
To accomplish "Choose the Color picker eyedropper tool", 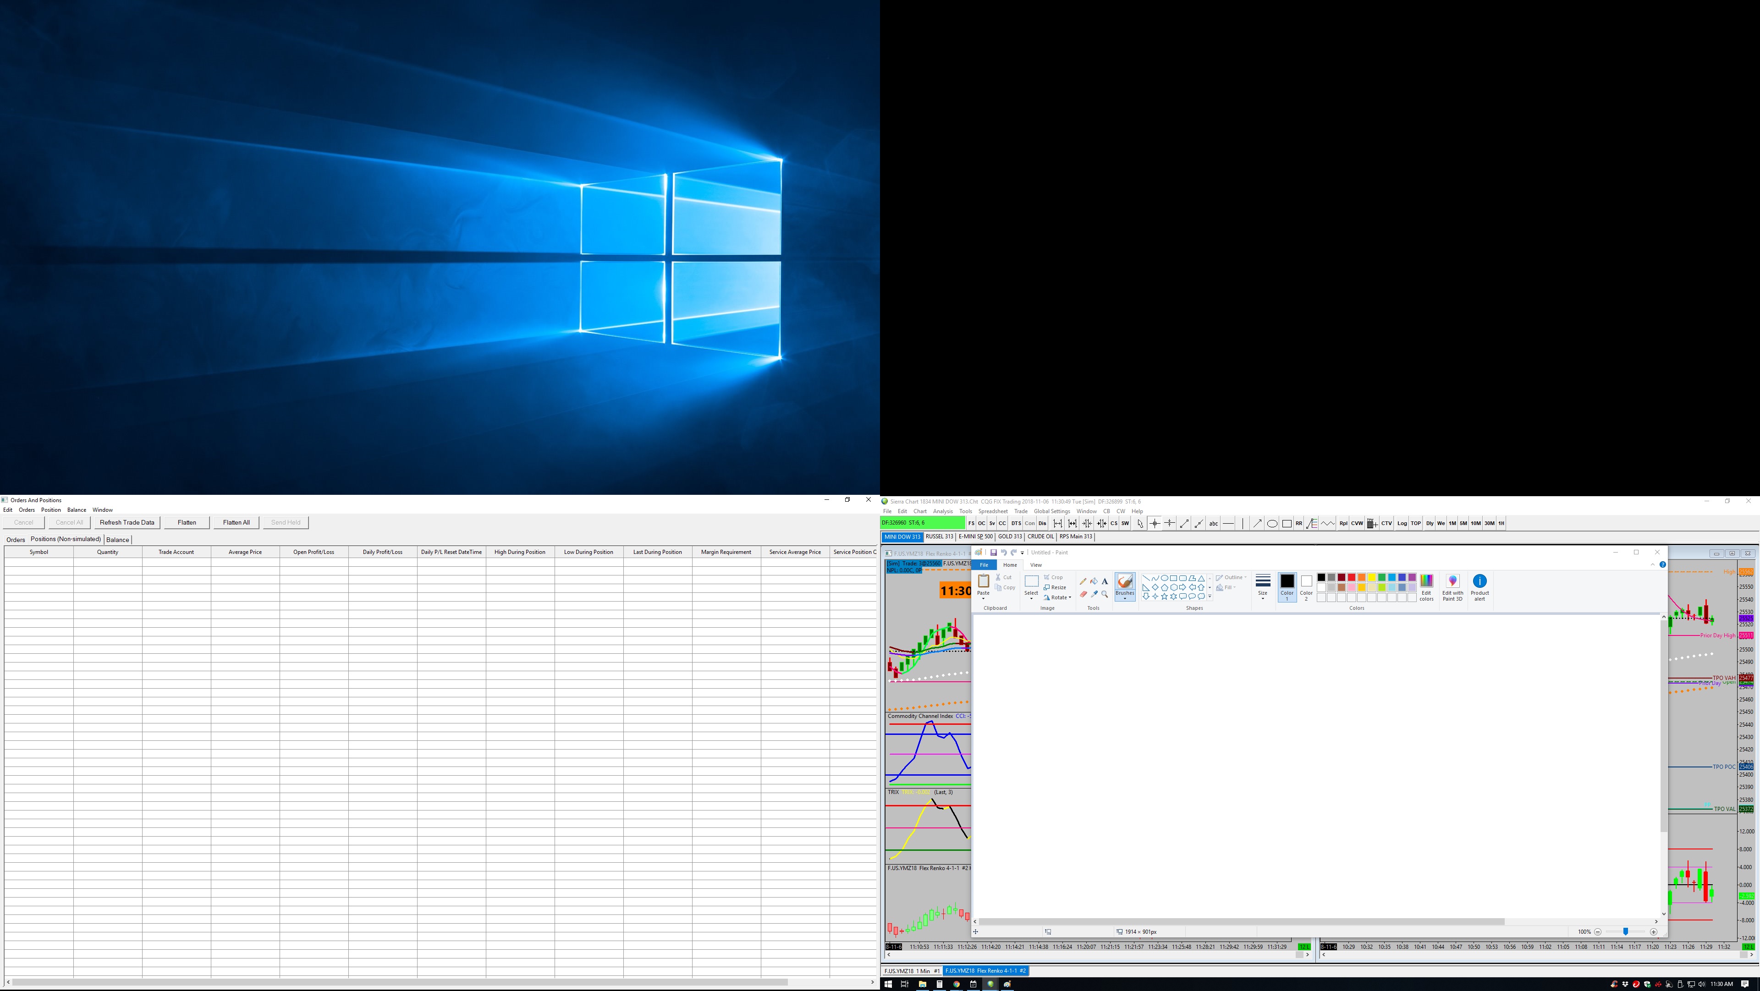I will tap(1094, 594).
